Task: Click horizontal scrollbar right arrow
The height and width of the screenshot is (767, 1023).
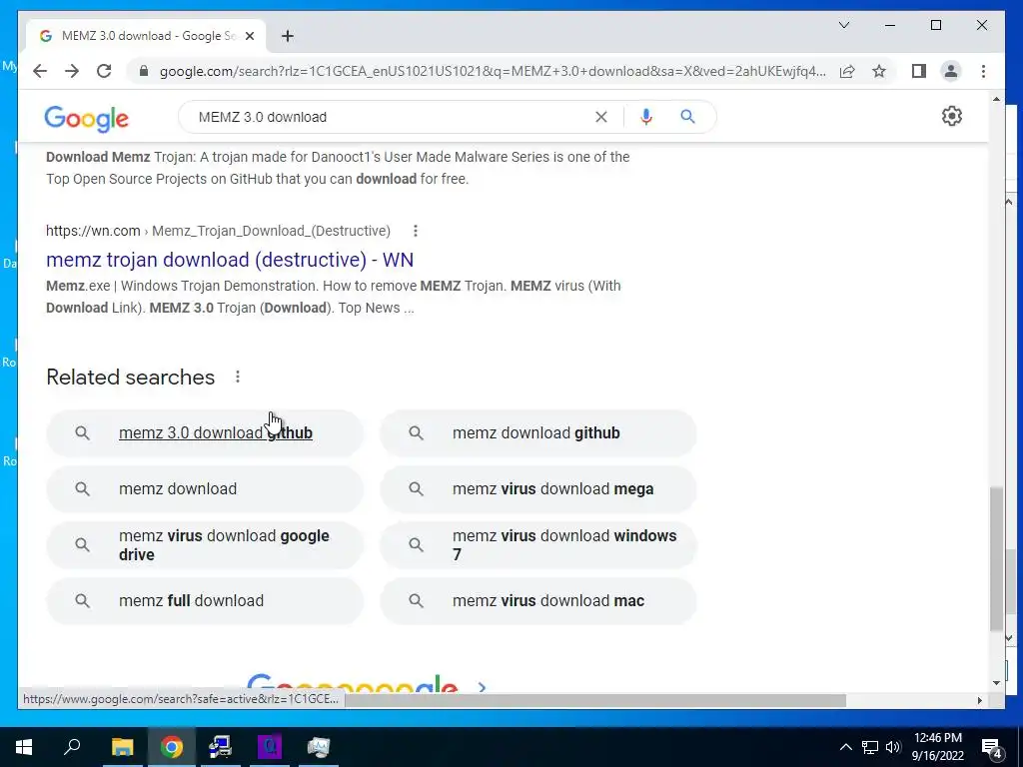Action: (x=979, y=700)
